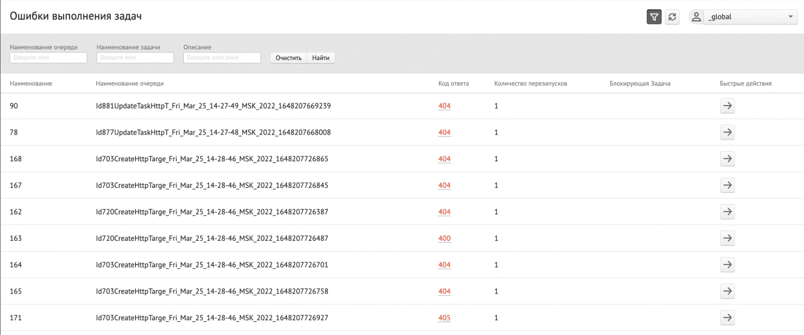Click arrow action for task 78
This screenshot has width=804, height=335.
727,132
